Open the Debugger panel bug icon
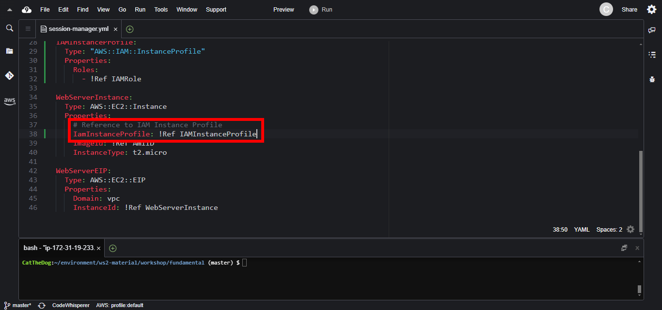Viewport: 662px width, 310px height. tap(652, 79)
